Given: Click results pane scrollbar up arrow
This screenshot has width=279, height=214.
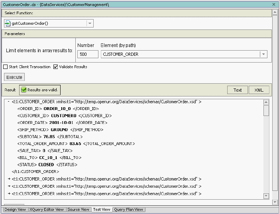Looking at the screenshot, I should (266, 102).
